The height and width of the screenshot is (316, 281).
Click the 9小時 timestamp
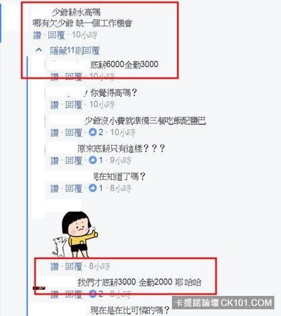(120, 160)
